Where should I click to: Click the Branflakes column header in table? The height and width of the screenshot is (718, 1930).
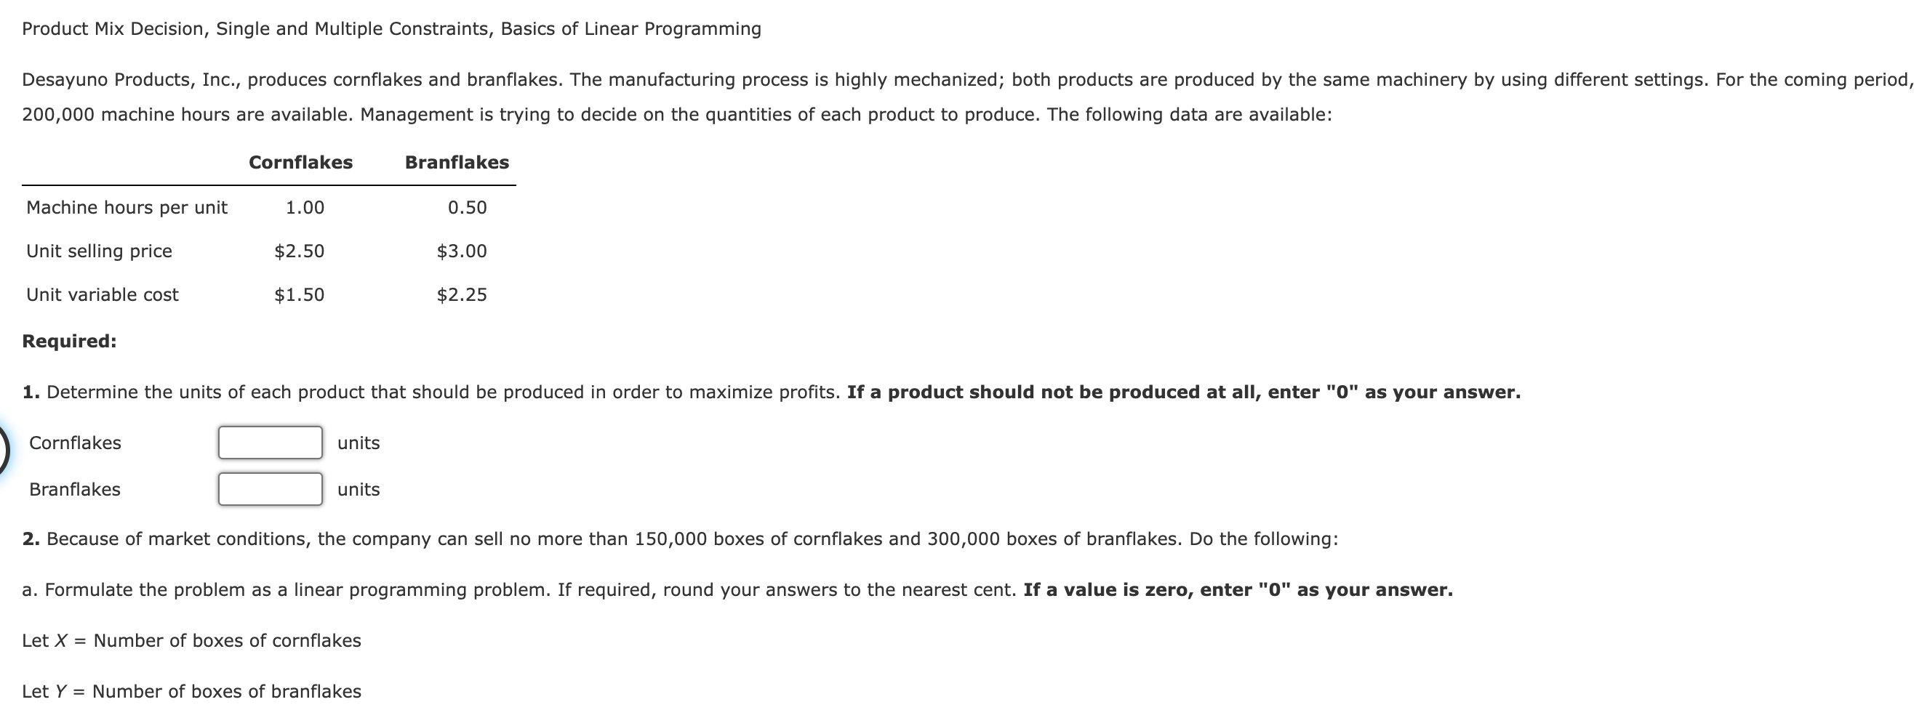(x=457, y=163)
